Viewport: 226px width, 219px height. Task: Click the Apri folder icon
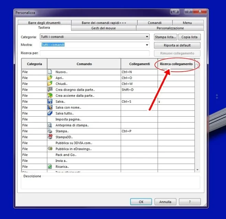tap(50, 78)
